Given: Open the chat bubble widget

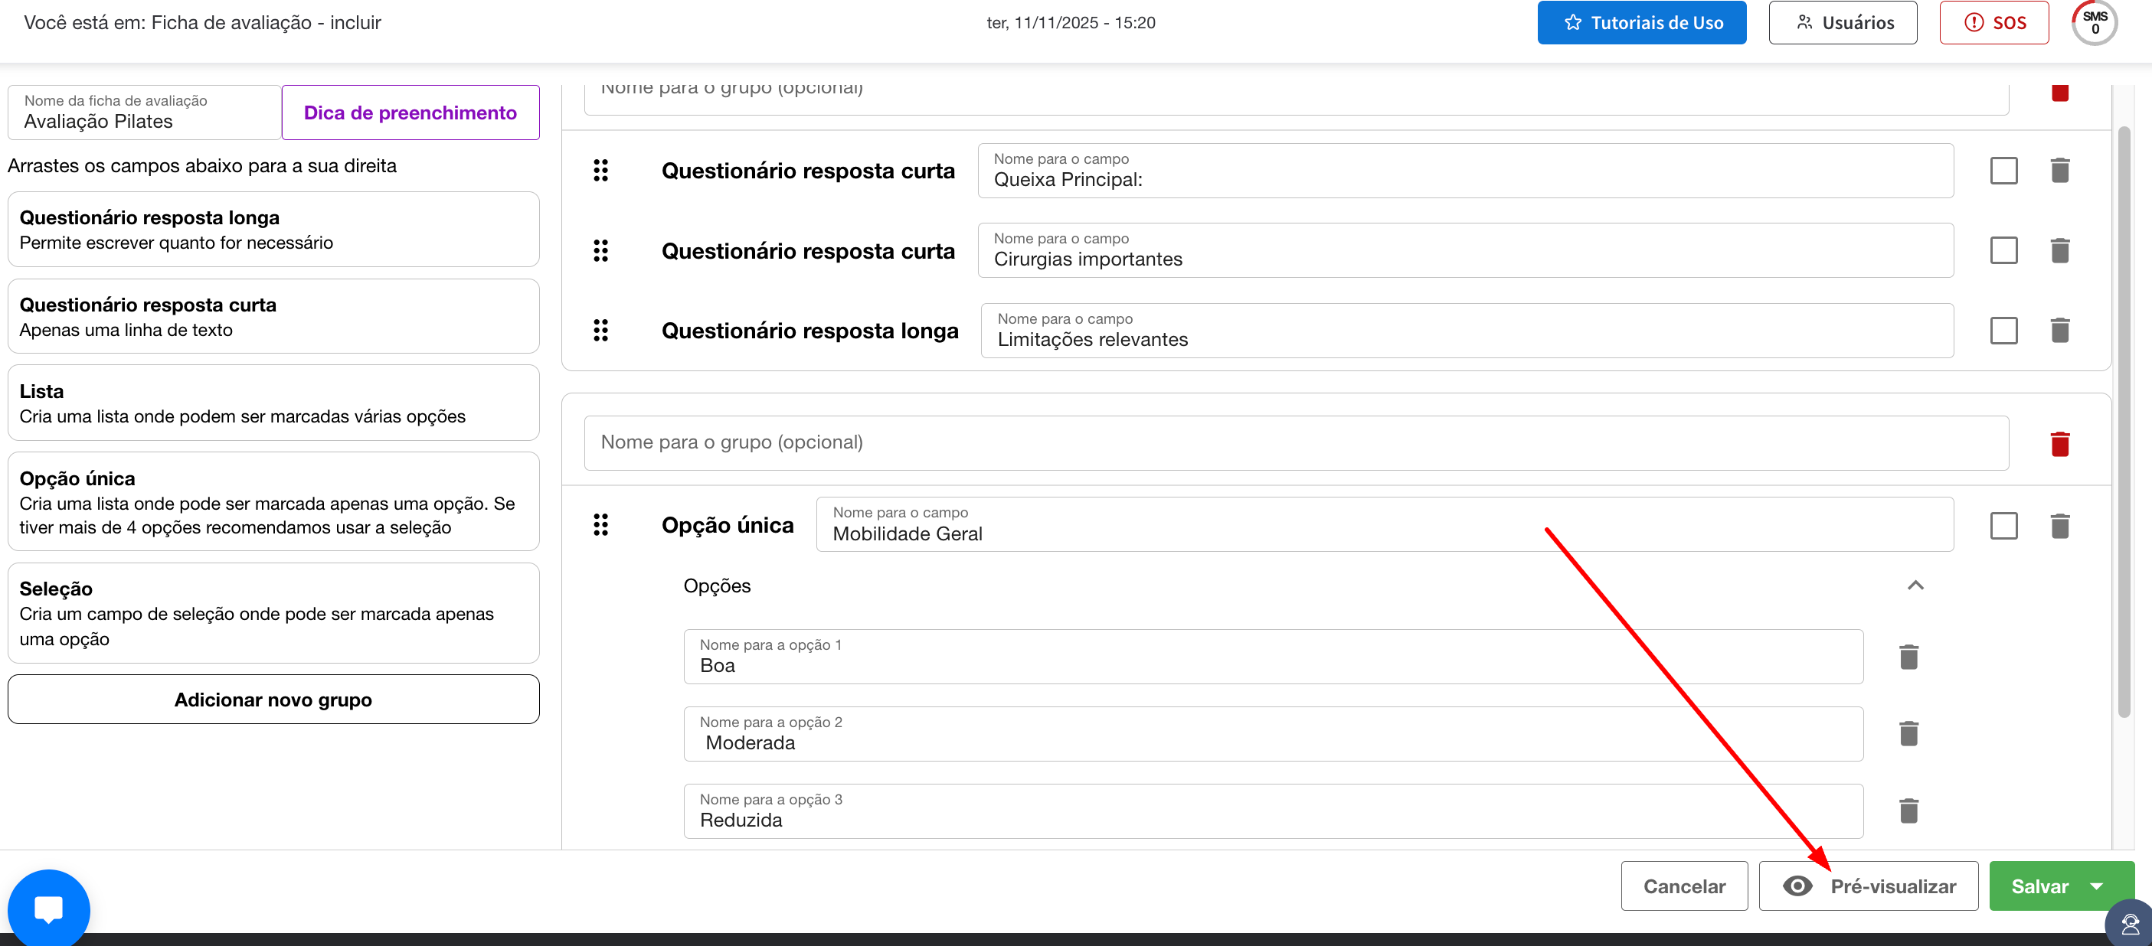Looking at the screenshot, I should pyautogui.click(x=48, y=908).
